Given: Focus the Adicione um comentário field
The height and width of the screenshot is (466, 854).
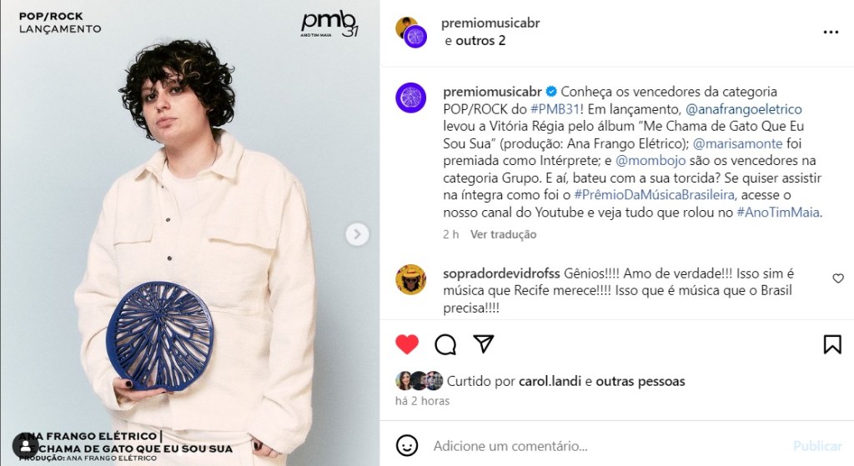Looking at the screenshot, I should 605,446.
